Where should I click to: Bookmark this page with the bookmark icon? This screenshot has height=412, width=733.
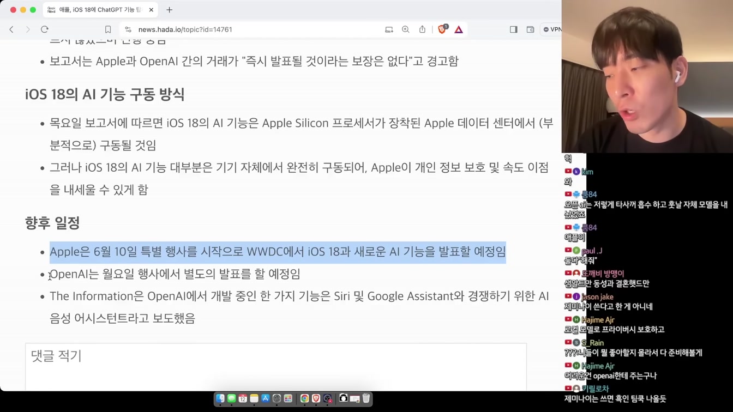108,29
